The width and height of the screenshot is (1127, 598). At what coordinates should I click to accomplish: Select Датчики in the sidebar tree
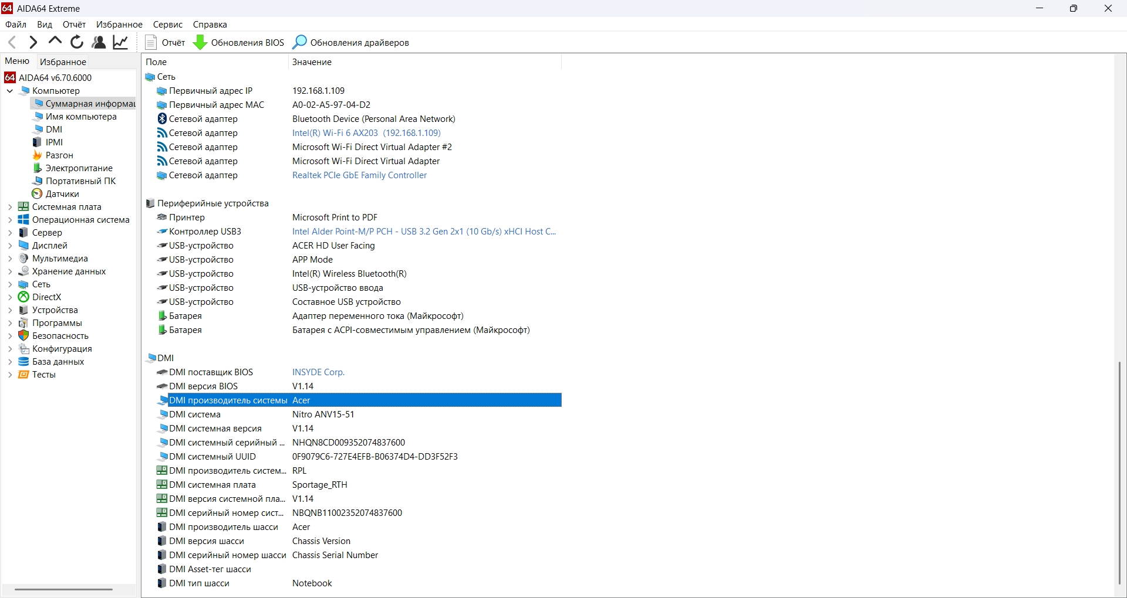tap(62, 194)
